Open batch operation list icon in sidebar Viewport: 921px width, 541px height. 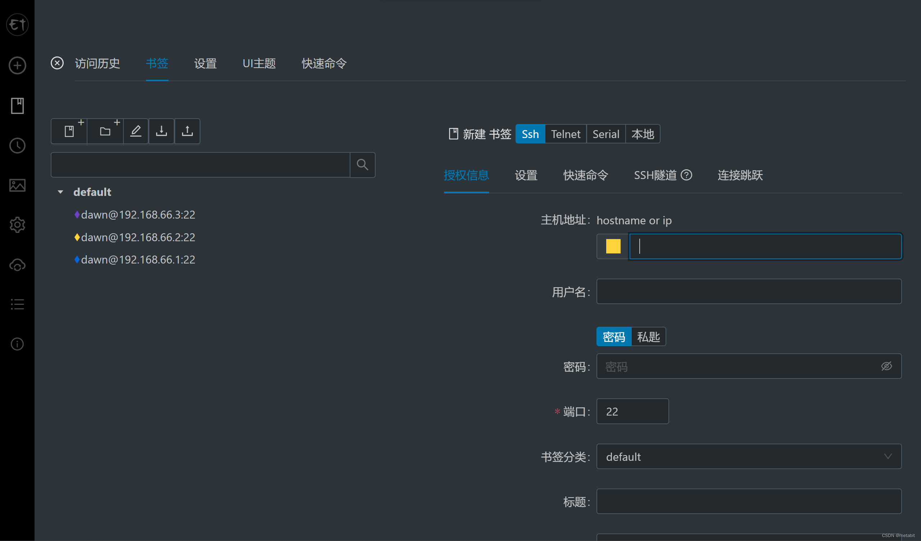click(x=17, y=304)
